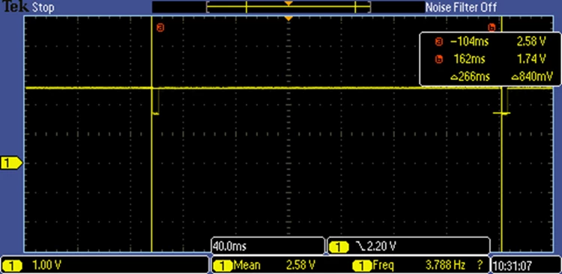
Task: Click the cursor a time '−104ms' readout
Action: 469,42
